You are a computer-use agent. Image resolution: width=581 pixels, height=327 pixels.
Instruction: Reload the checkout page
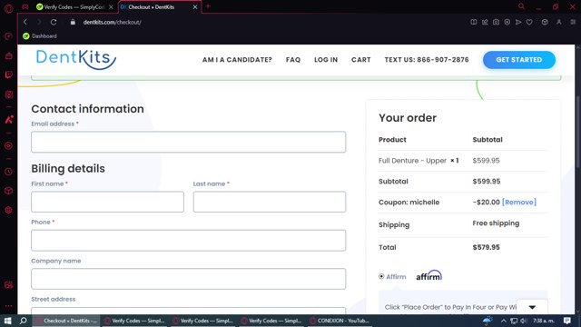pyautogui.click(x=54, y=22)
